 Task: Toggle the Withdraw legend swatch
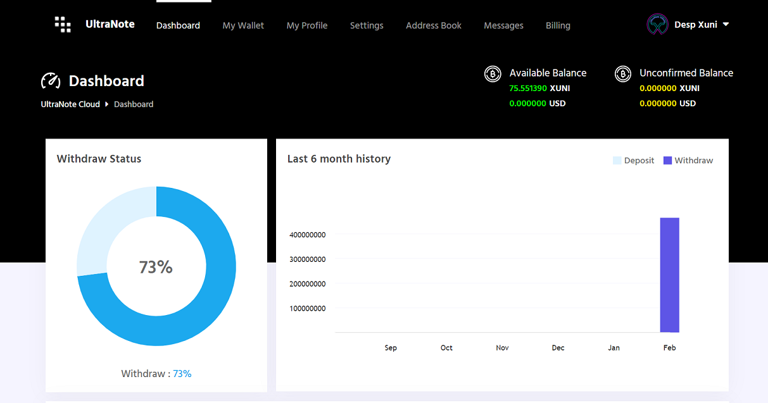(x=667, y=161)
